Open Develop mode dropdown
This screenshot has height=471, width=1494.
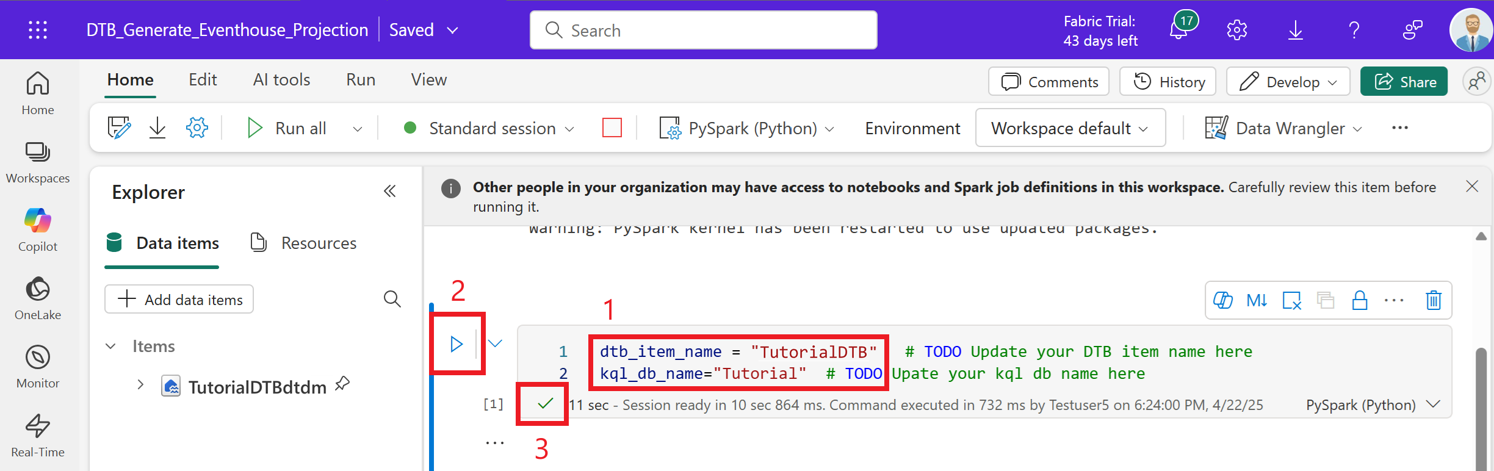click(x=1288, y=82)
